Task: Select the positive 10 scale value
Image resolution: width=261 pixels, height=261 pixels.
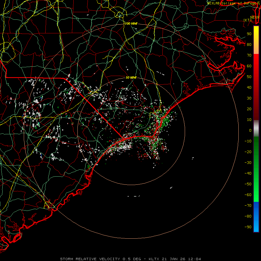Action: coord(249,120)
